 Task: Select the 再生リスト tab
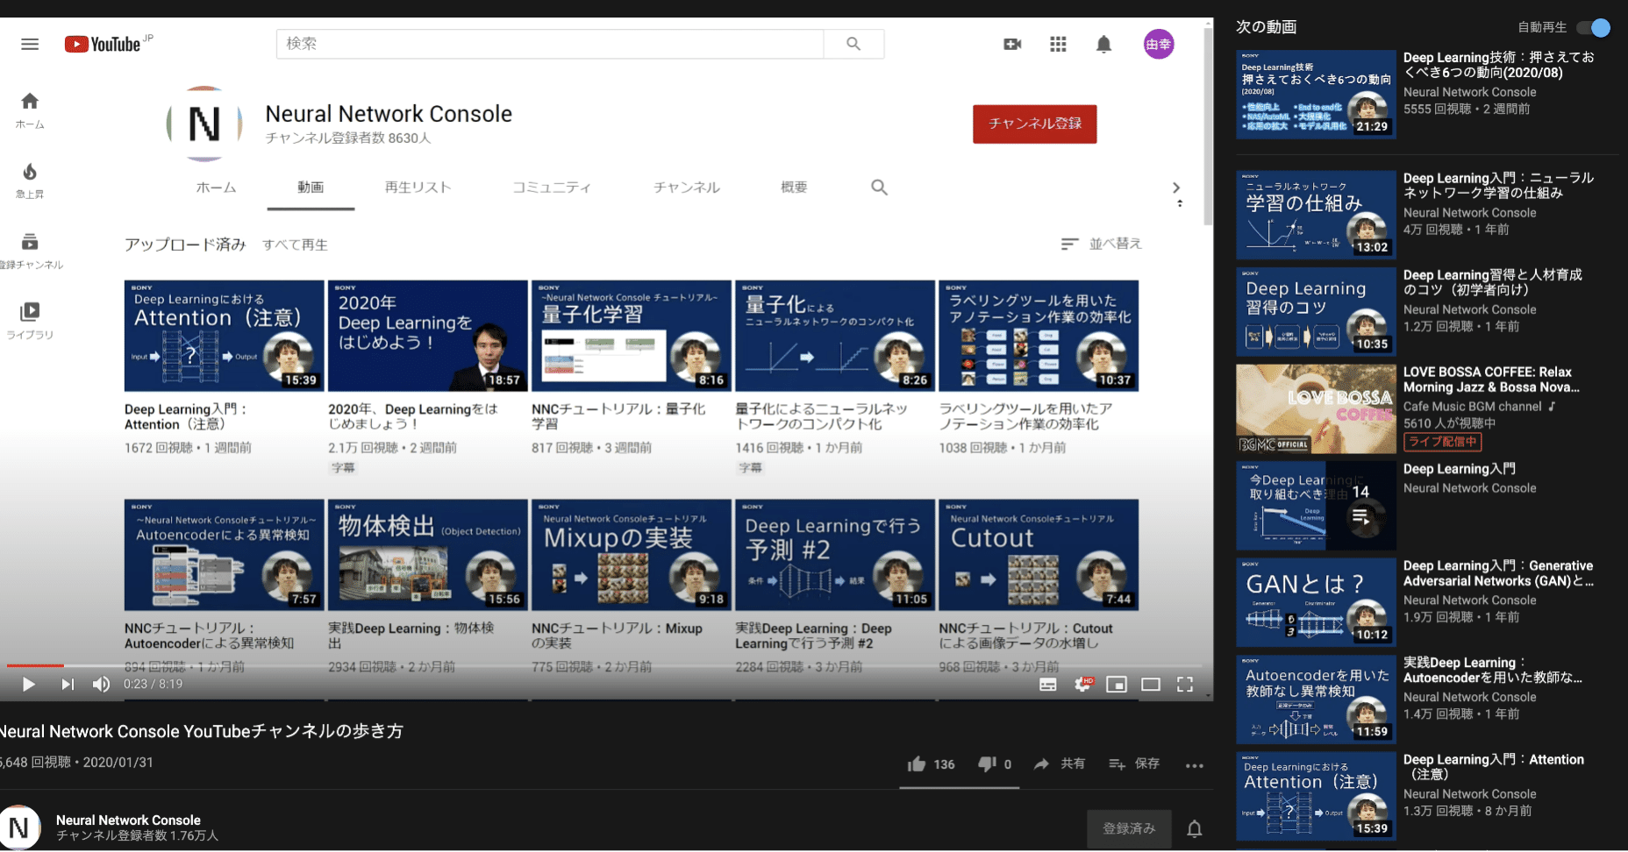[x=418, y=187]
